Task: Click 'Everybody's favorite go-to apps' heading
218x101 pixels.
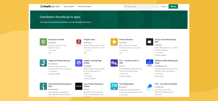Action: (60, 17)
